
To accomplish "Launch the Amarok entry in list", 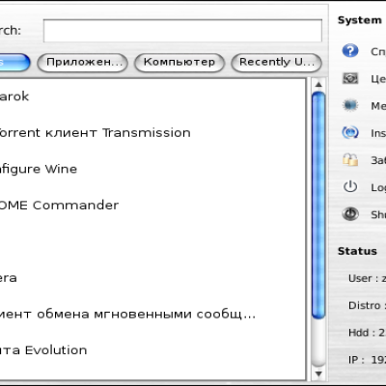I will [14, 96].
